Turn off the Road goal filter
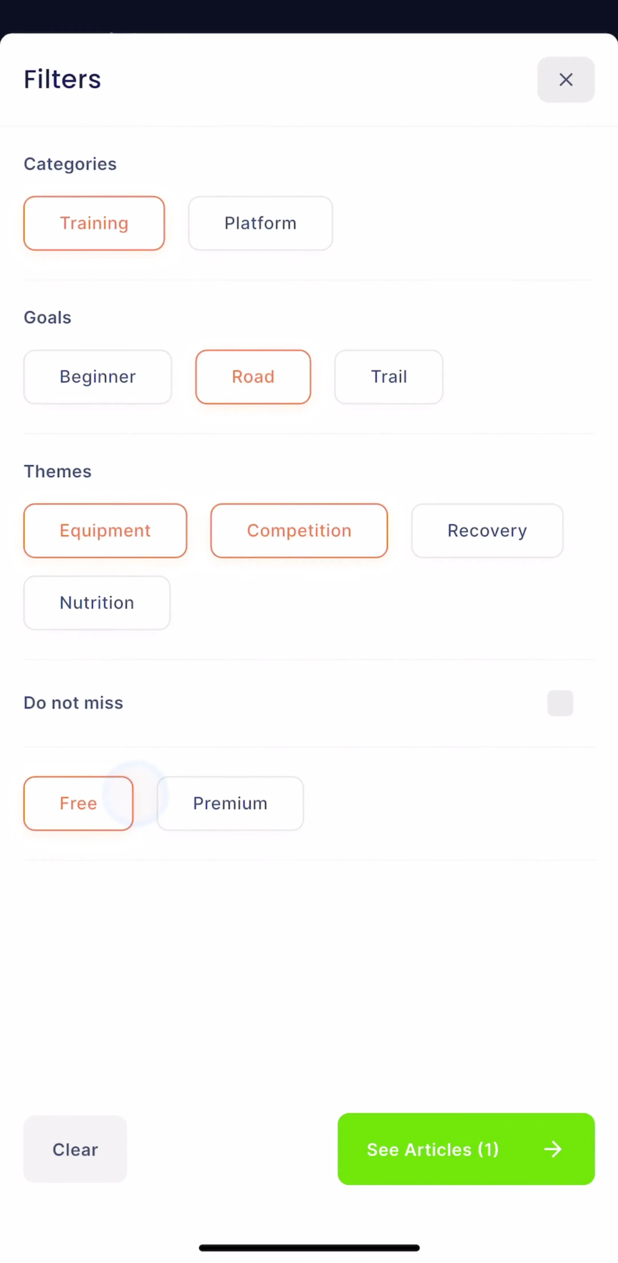 coord(253,377)
